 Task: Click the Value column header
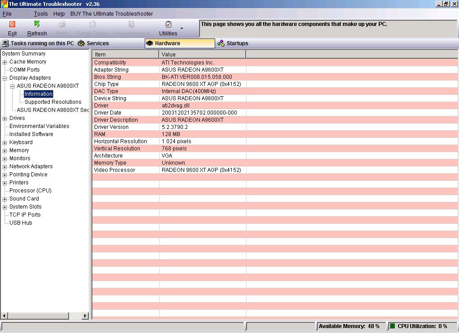click(202, 54)
